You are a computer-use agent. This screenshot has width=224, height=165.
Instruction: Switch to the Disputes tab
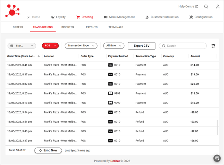pos(68,27)
